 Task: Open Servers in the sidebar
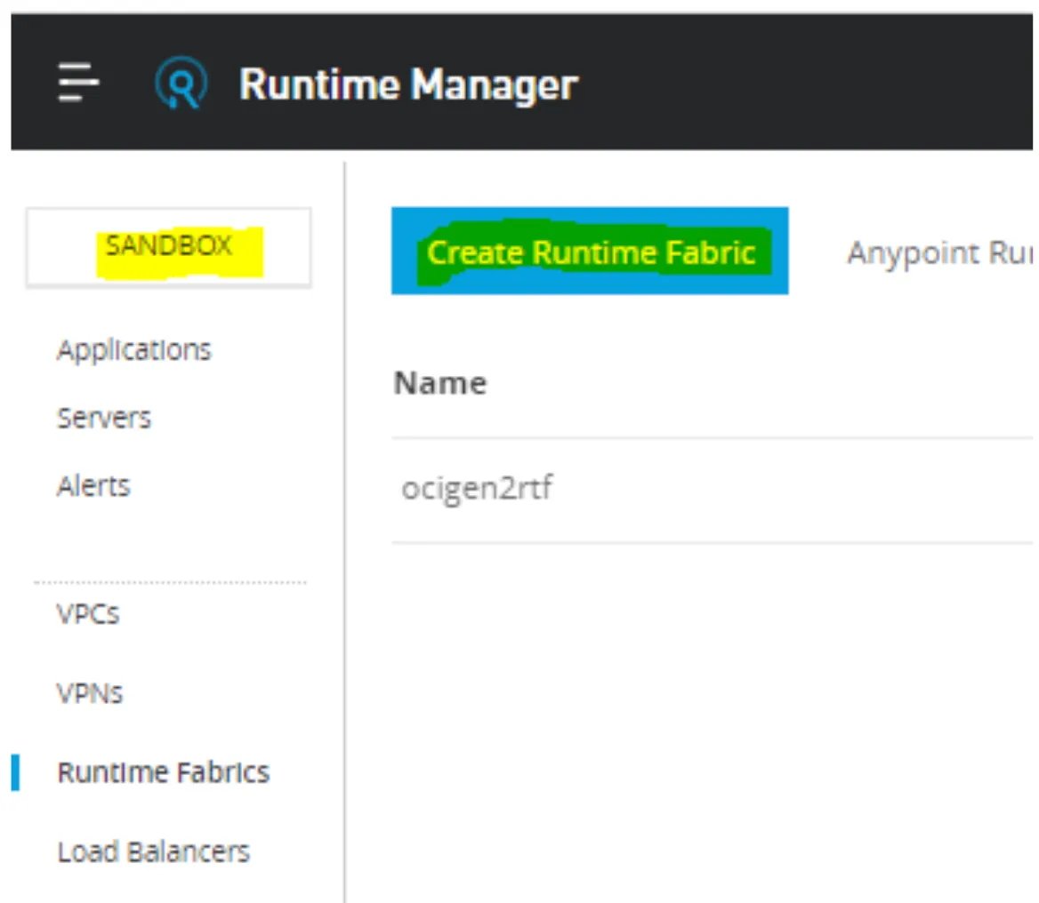tap(104, 418)
